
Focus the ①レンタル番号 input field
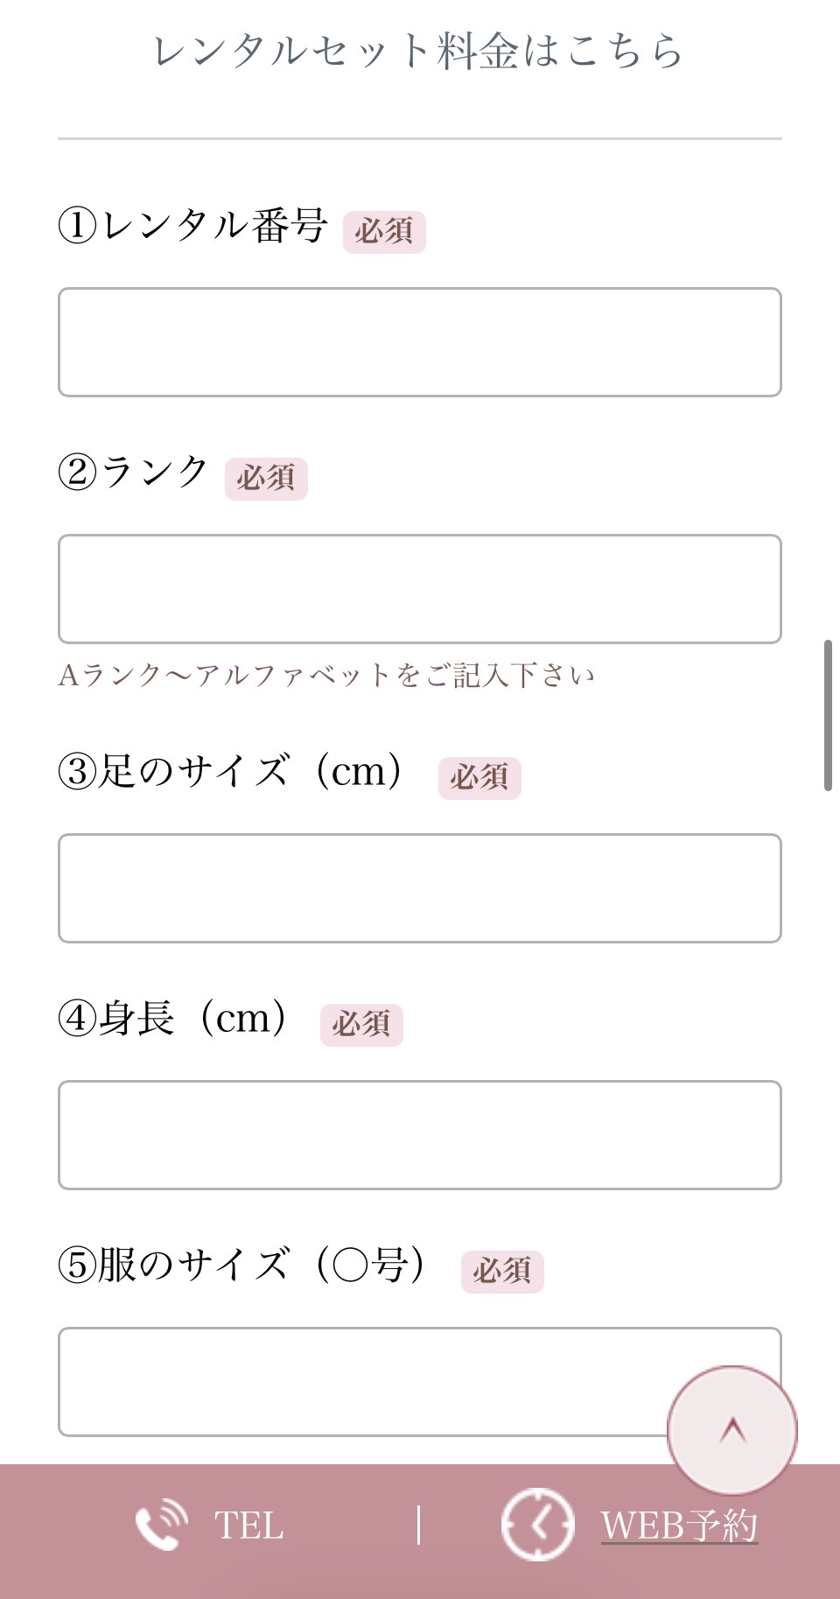[419, 342]
